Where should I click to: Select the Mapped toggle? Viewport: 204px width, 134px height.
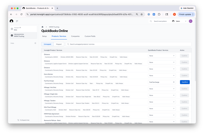59,44
